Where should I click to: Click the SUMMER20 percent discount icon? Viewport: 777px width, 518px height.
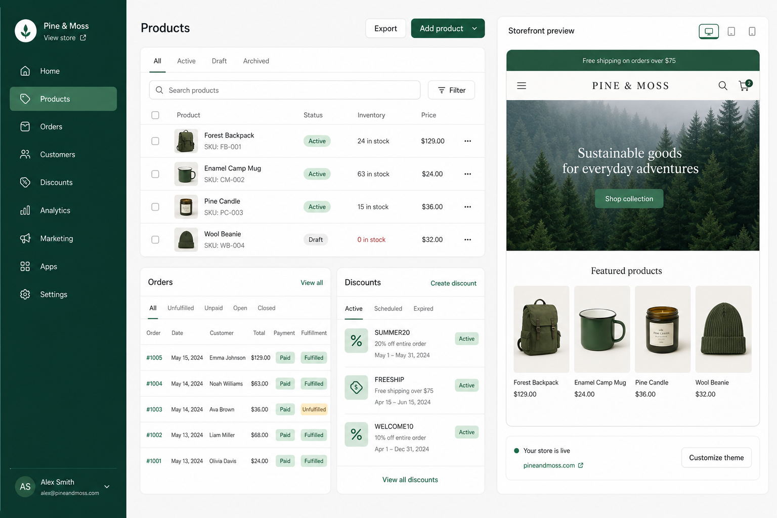point(356,341)
